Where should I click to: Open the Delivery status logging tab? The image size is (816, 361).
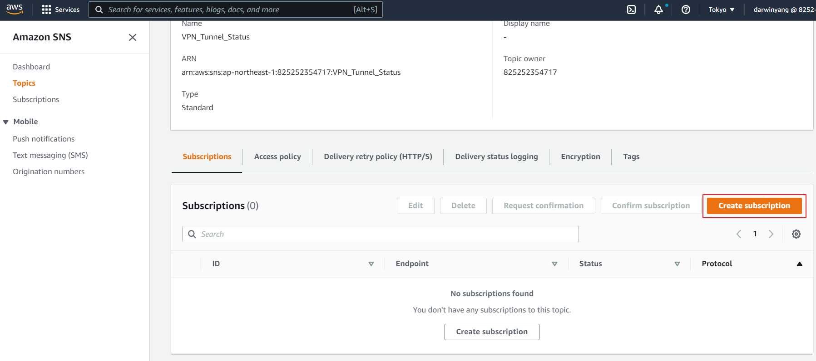click(x=496, y=156)
